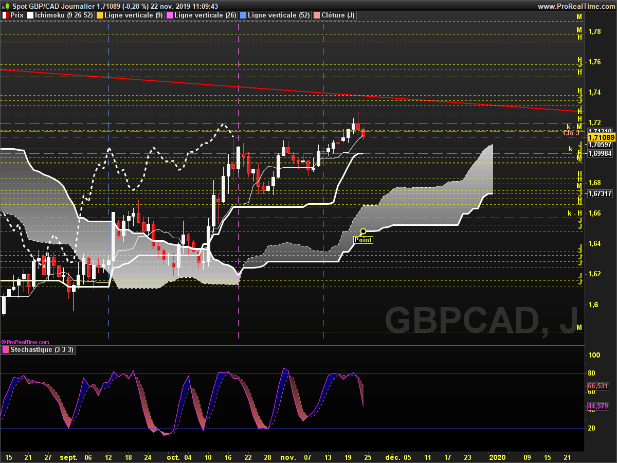This screenshot has height=463, width=617.
Task: Click the 1,6 price scale label
Action: click(592, 304)
